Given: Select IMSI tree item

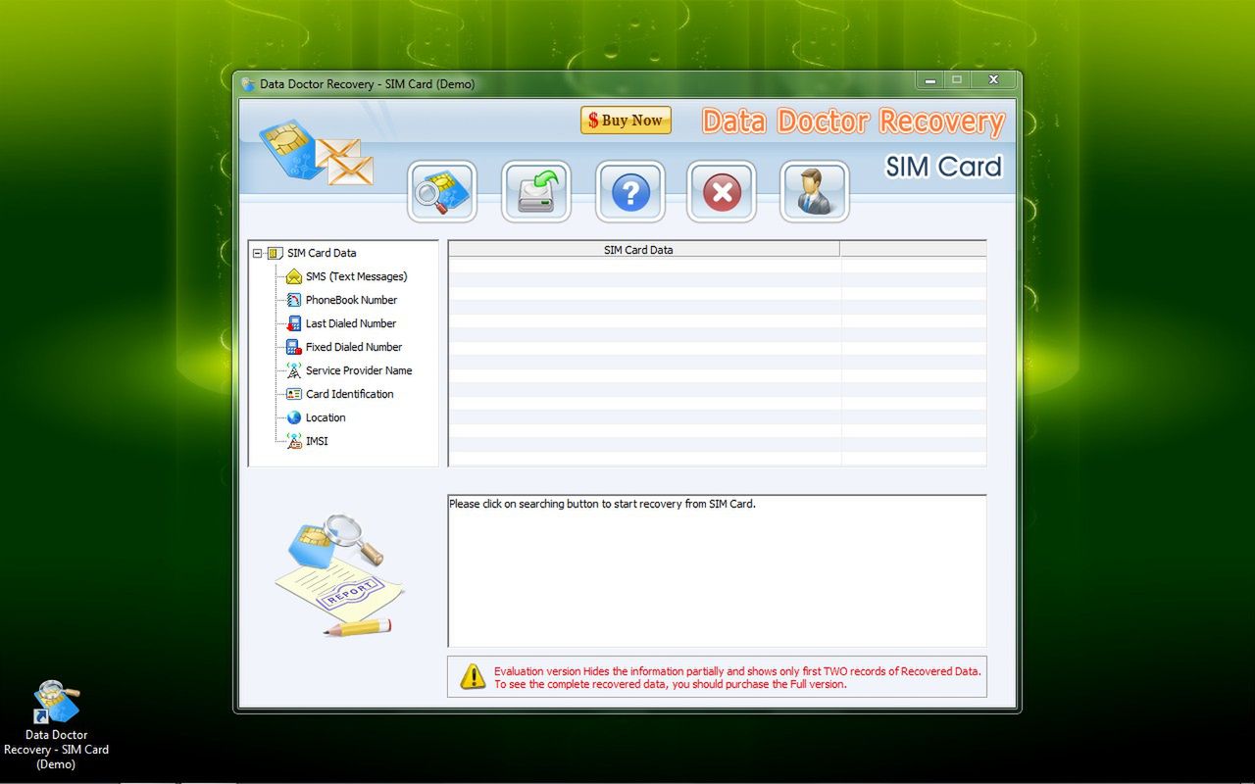Looking at the screenshot, I should click(317, 441).
